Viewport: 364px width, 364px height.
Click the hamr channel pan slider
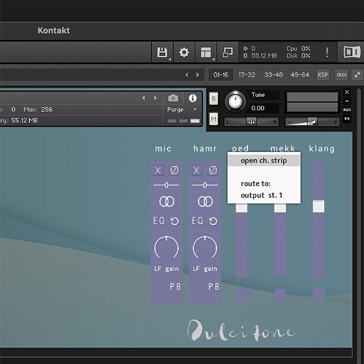[x=204, y=185]
